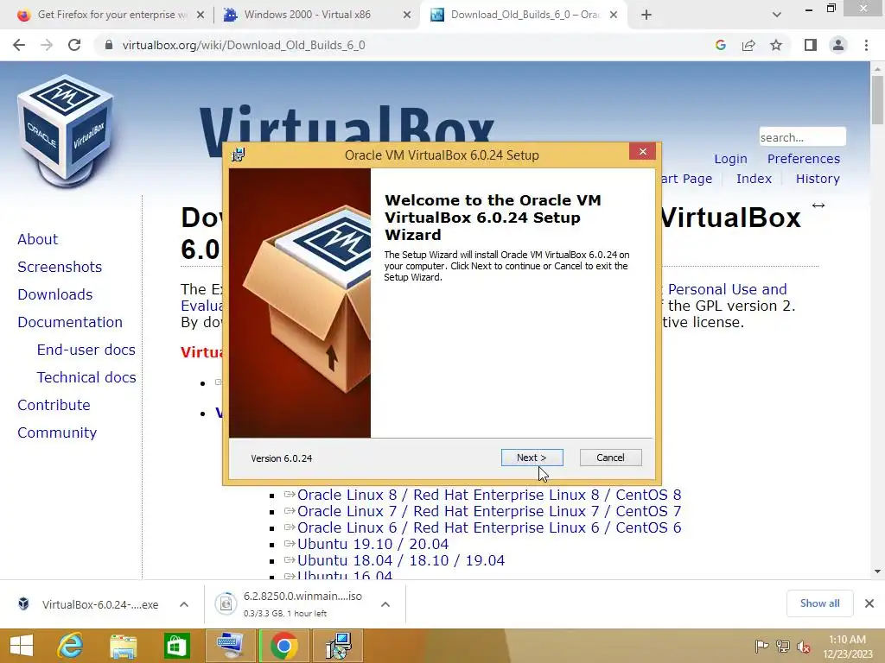Open the wiki Index link
885x663 pixels.
[754, 179]
